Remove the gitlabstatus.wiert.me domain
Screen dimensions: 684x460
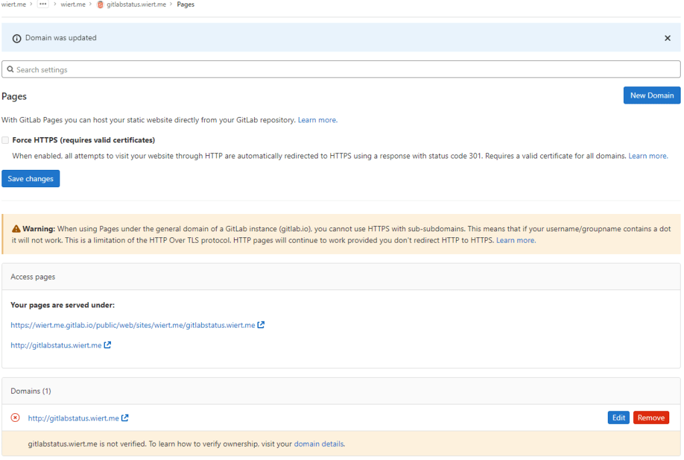(651, 417)
